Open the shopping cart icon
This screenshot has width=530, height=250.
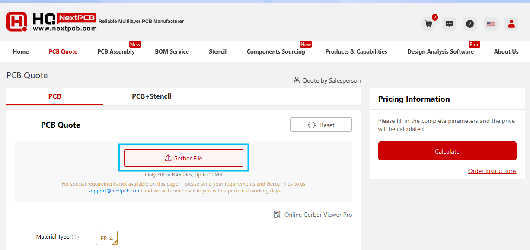tap(428, 24)
